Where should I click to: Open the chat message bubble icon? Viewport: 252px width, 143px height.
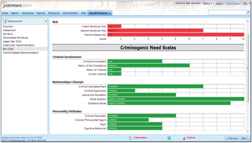(x=169, y=138)
